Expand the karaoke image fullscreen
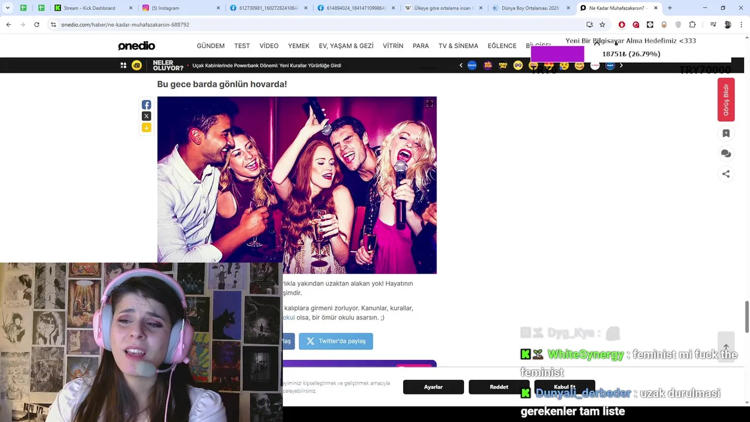 coord(429,104)
